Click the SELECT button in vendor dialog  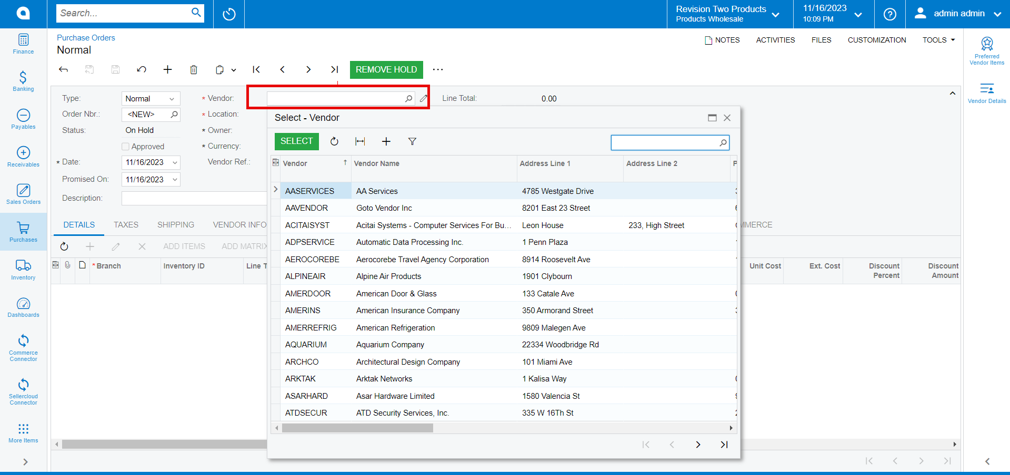click(x=297, y=141)
